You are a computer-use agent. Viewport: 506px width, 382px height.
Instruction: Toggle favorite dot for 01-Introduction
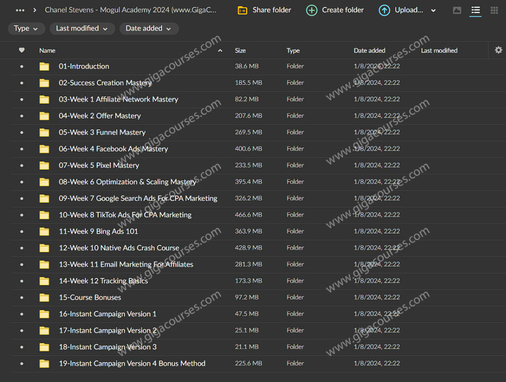click(22, 67)
